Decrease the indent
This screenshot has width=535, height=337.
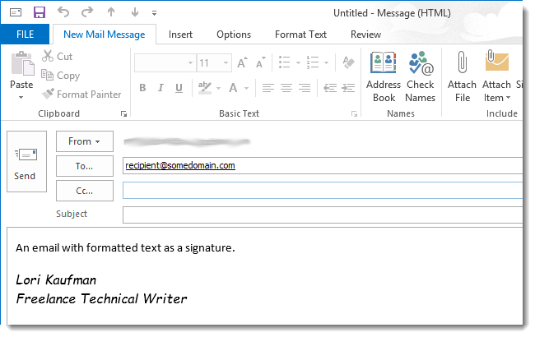tap(330, 88)
